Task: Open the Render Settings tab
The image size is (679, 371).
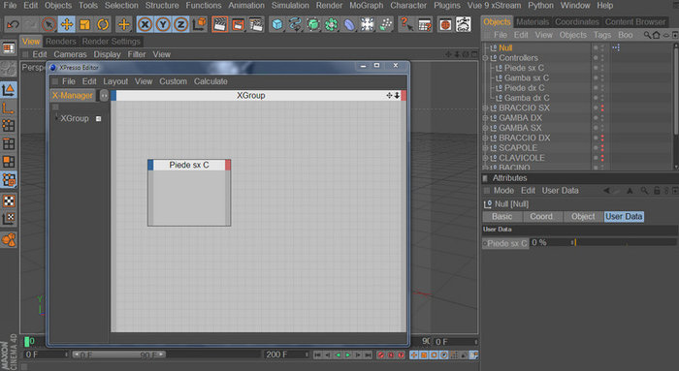Action: point(112,42)
